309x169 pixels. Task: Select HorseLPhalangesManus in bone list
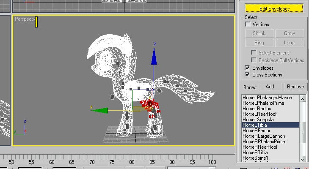click(270, 98)
